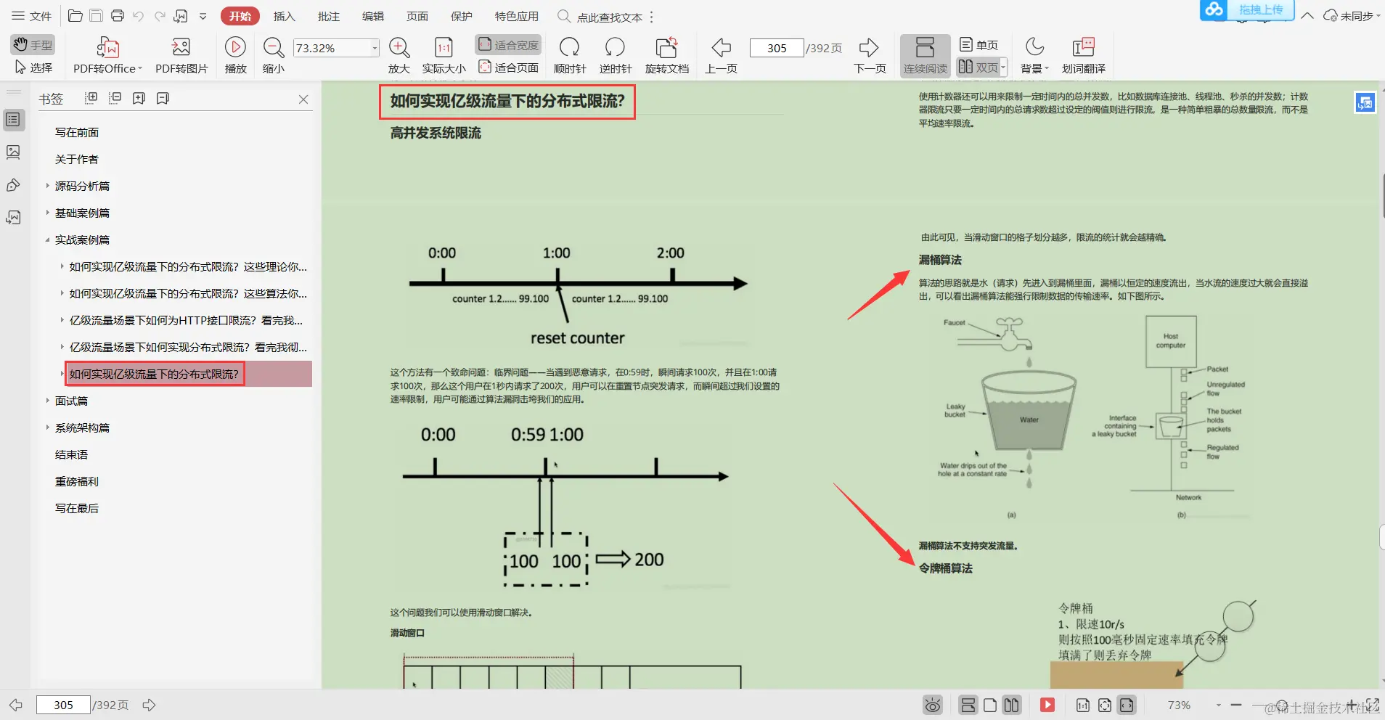Open the 73% zoom dropdown in status bar
Viewport: 1385px width, 720px height.
click(1218, 705)
